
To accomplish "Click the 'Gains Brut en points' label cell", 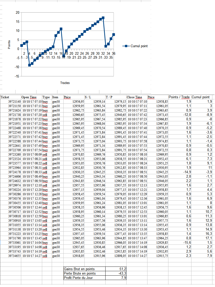I will [x=84, y=269].
